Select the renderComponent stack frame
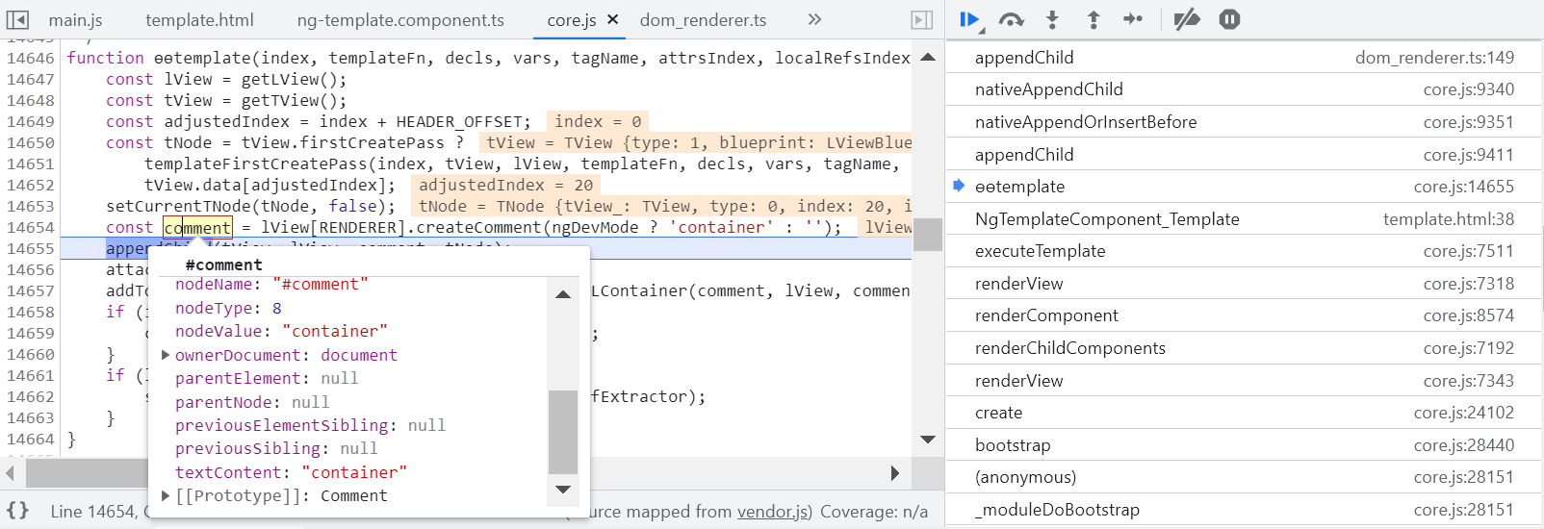The width and height of the screenshot is (1544, 529). tap(1244, 315)
